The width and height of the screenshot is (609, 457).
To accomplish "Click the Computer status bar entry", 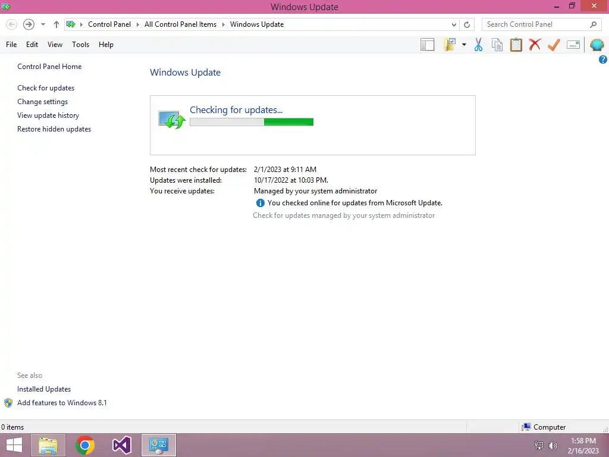I will pos(544,427).
